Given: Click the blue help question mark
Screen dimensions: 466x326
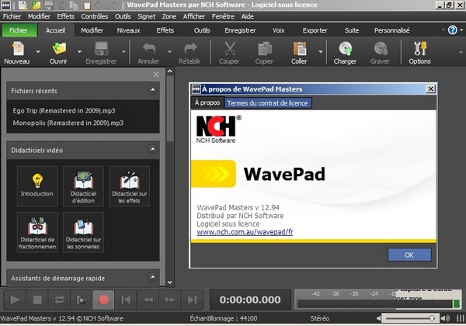Looking at the screenshot, I should (452, 30).
